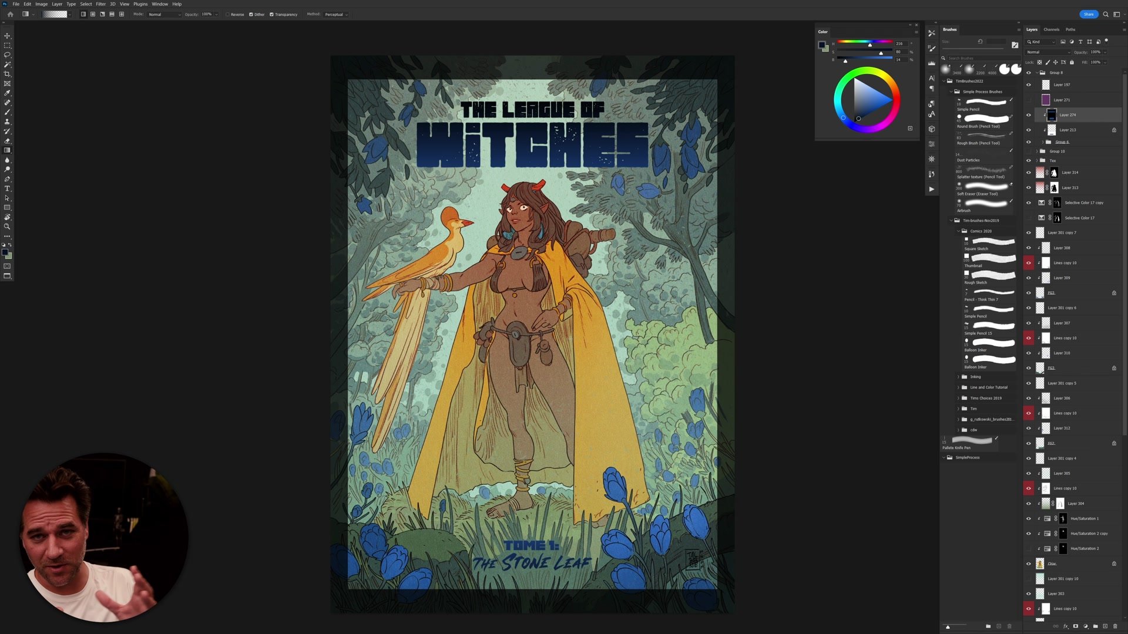Click the lock all pixels padlock icon
Image resolution: width=1128 pixels, height=634 pixels.
click(x=1072, y=62)
